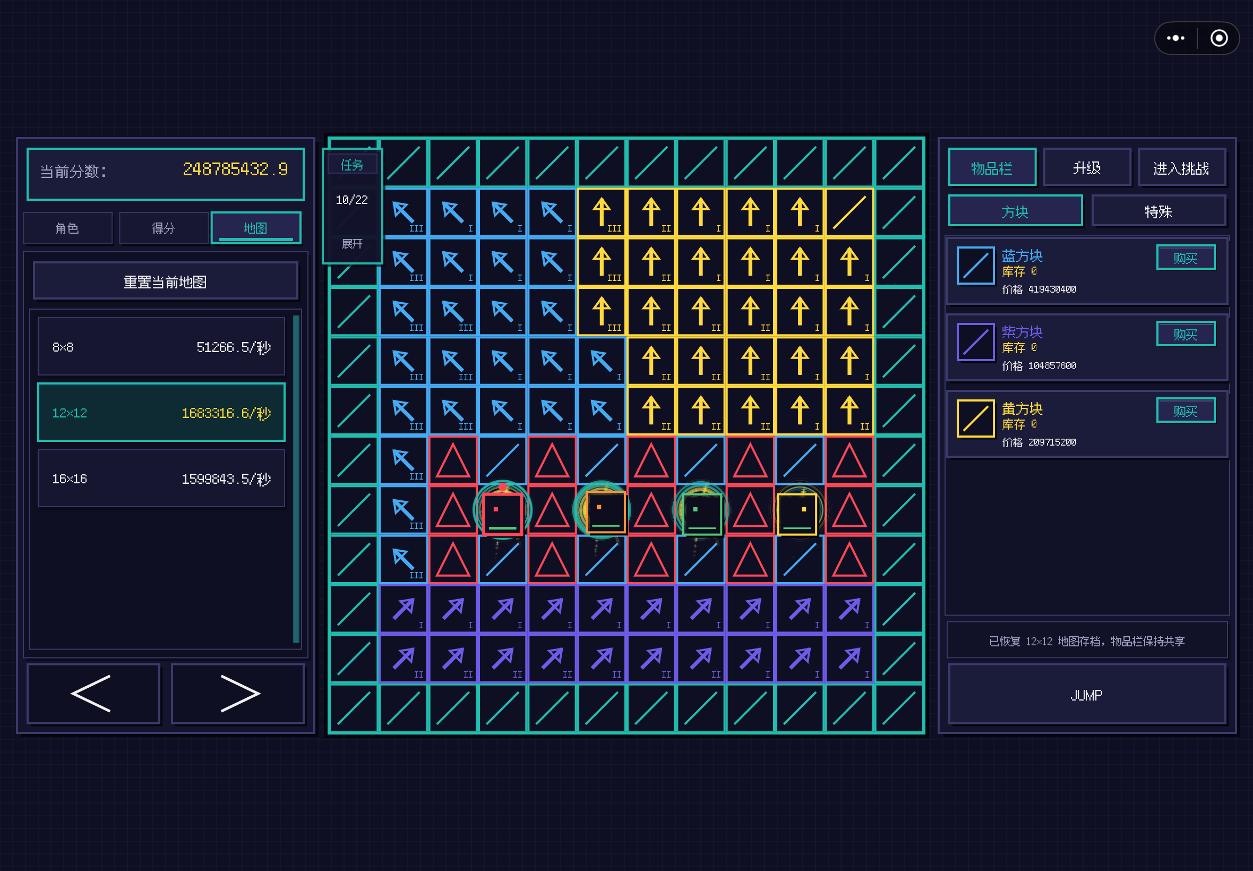Viewport: 1253px width, 871px height.
Task: Click the right arrow navigation button
Action: tap(238, 694)
